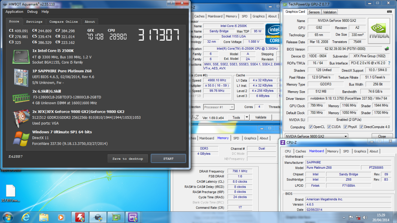Open the Caches tab in the CPU-Z mainboard window
The image size is (397, 223).
point(301,151)
